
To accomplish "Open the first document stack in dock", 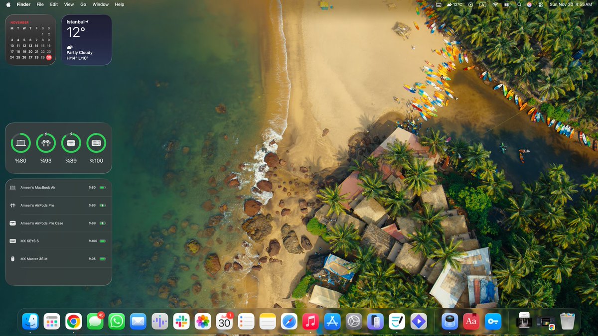I will (x=525, y=321).
